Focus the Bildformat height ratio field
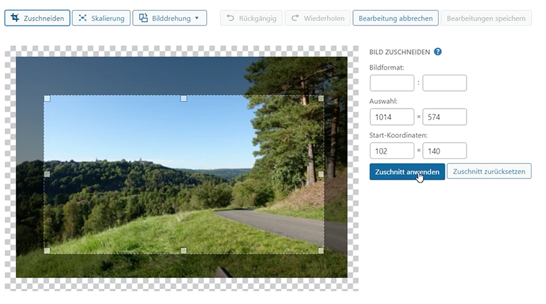The width and height of the screenshot is (546, 304). [444, 83]
